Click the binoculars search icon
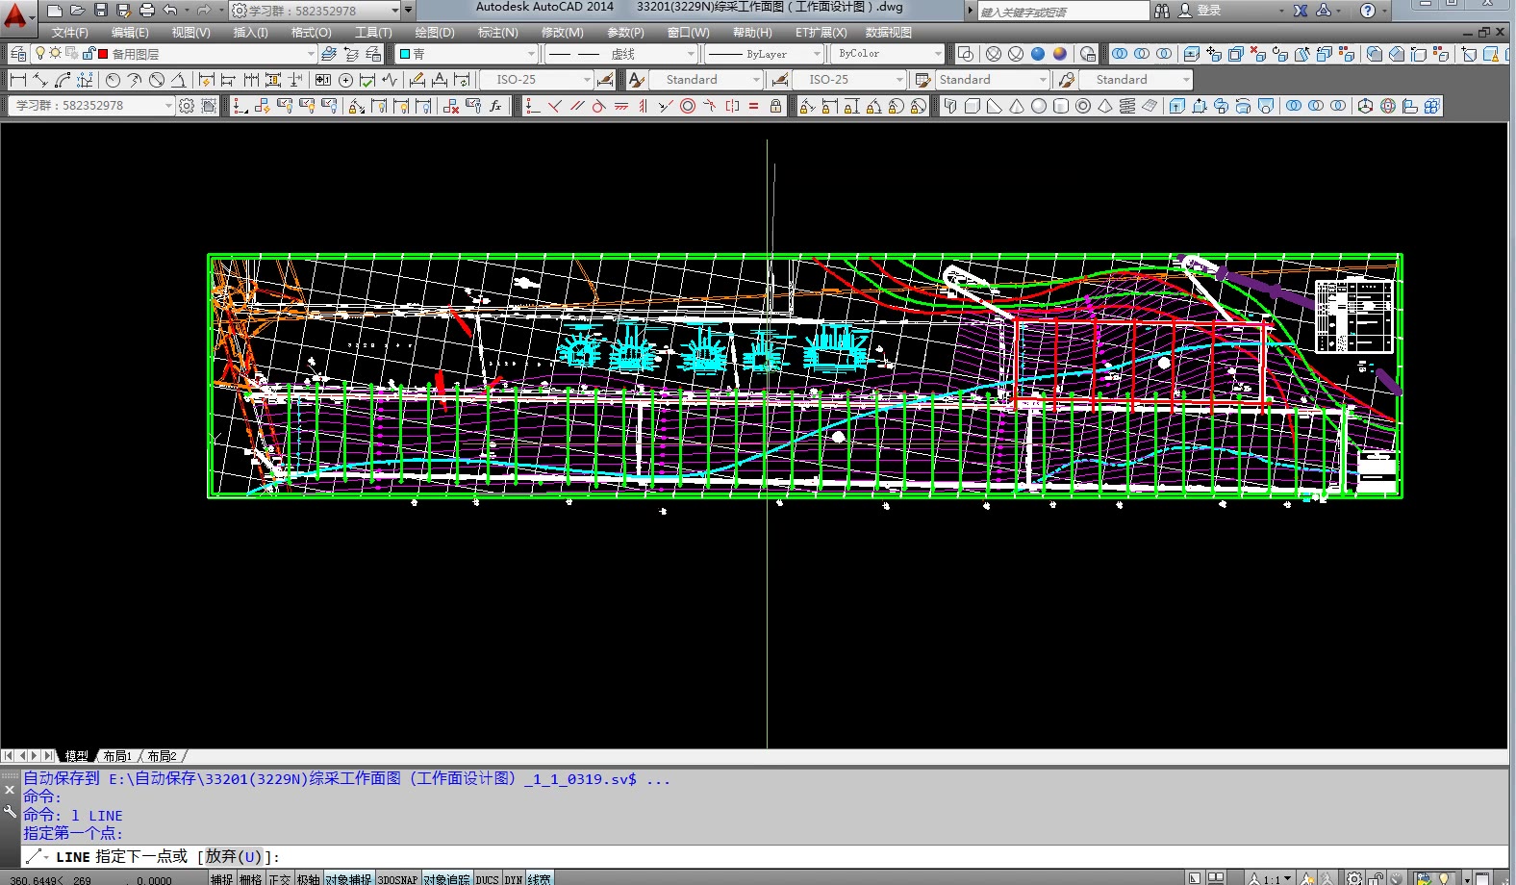The height and width of the screenshot is (885, 1516). [x=1162, y=11]
